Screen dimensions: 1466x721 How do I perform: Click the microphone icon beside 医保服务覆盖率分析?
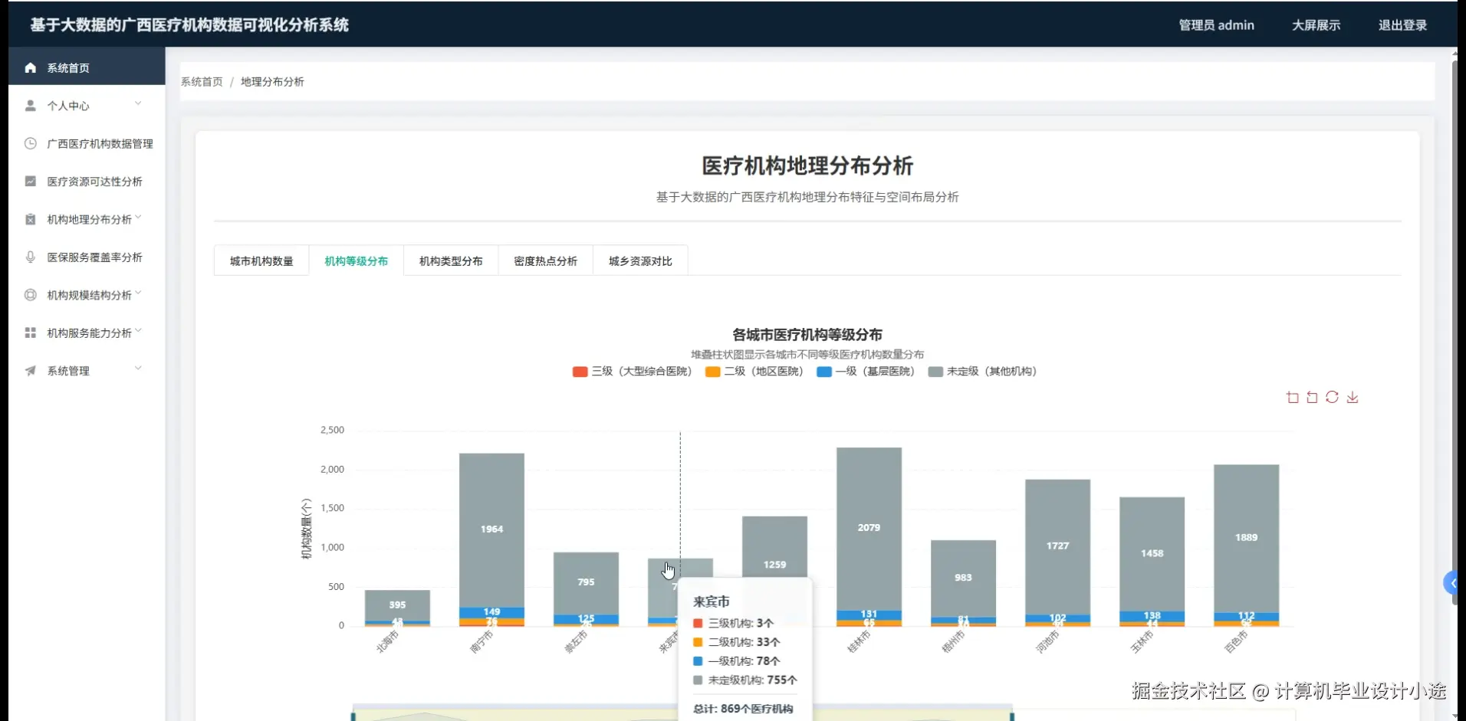pos(31,257)
